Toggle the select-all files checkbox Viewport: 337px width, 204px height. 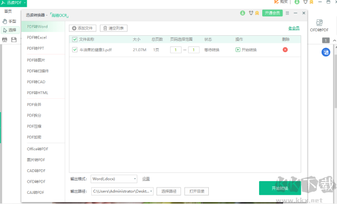click(75, 40)
